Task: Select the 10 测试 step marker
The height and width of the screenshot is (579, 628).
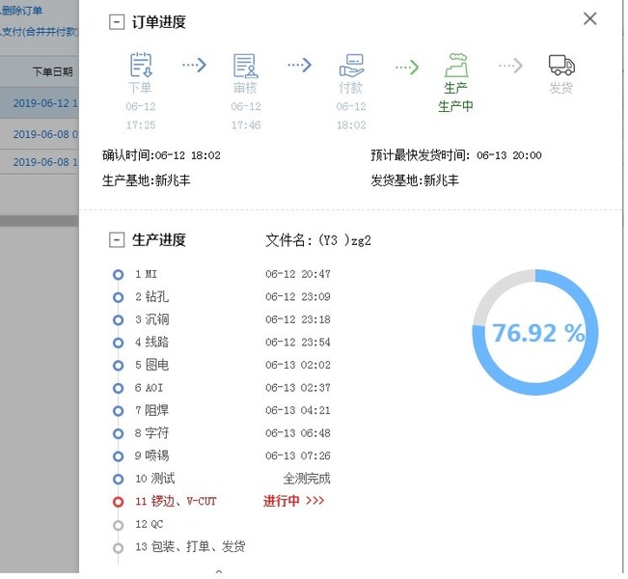Action: (118, 479)
